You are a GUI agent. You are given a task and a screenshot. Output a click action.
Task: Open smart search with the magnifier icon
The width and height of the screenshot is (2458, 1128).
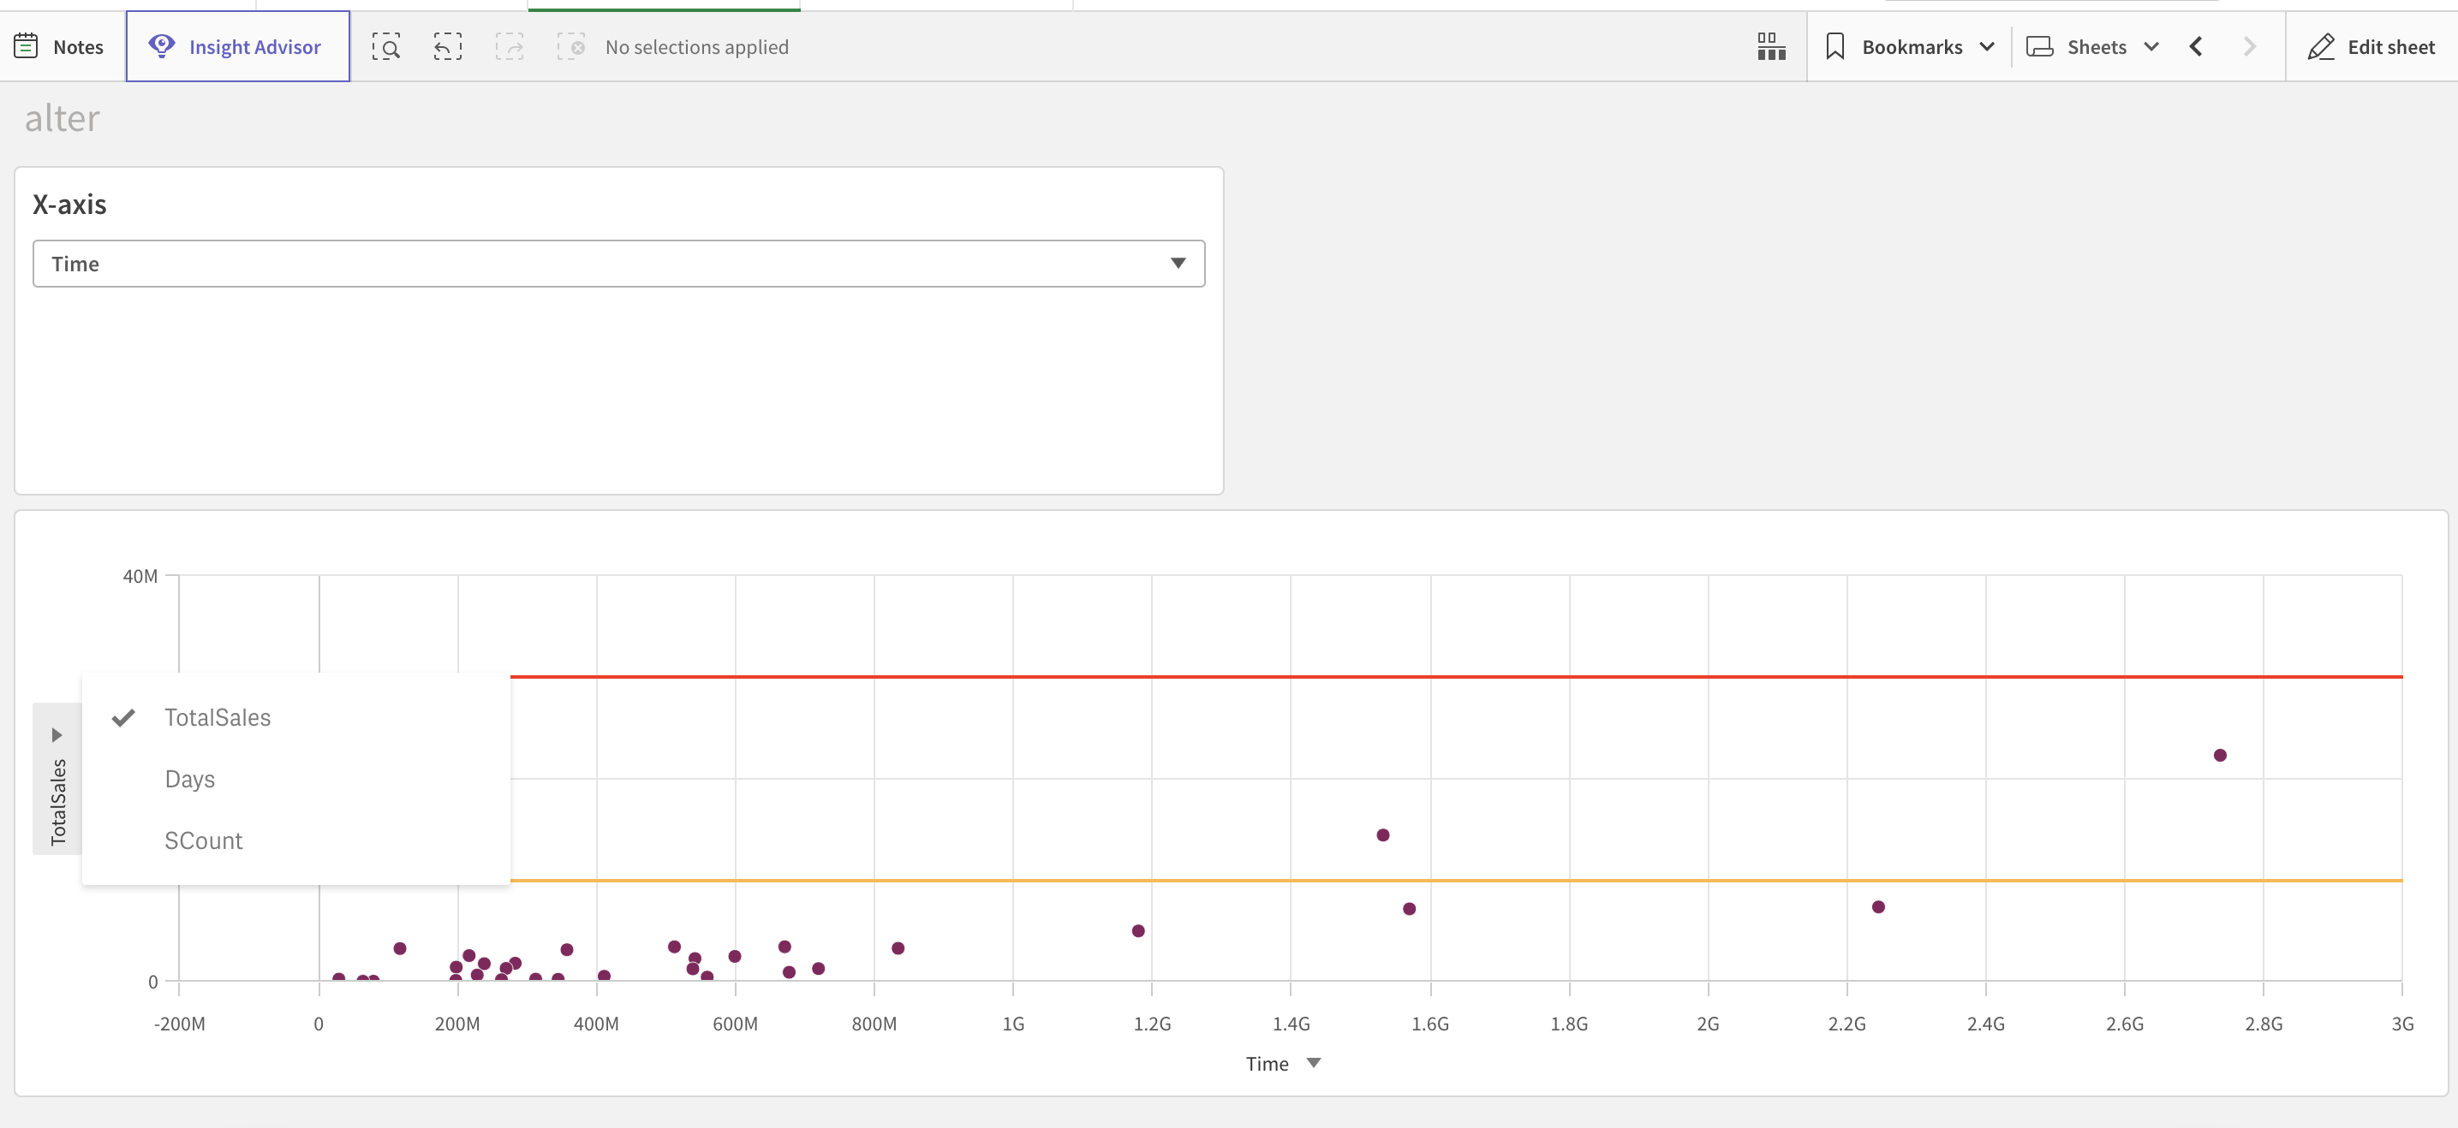click(x=386, y=45)
